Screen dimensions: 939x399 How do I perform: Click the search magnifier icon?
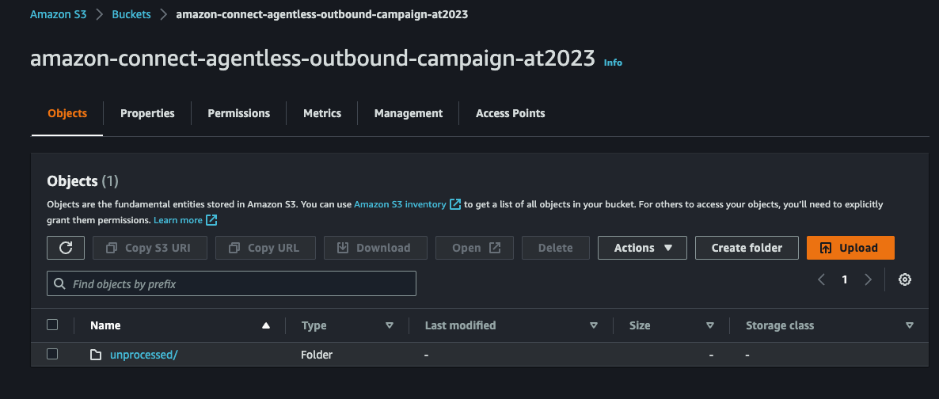(x=59, y=283)
